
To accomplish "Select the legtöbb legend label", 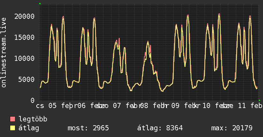I will (x=33, y=119).
